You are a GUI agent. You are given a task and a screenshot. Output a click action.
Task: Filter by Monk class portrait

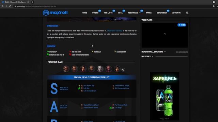(x=92, y=69)
